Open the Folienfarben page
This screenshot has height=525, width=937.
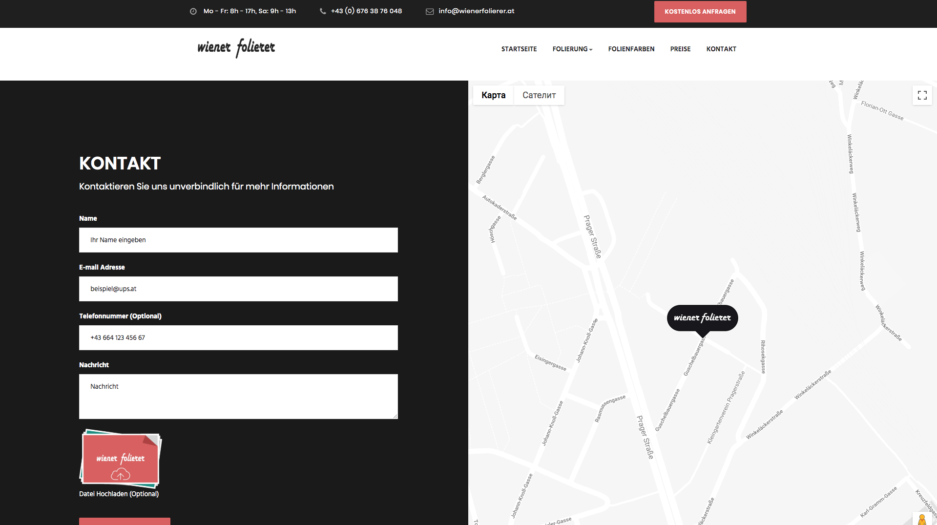pos(631,49)
